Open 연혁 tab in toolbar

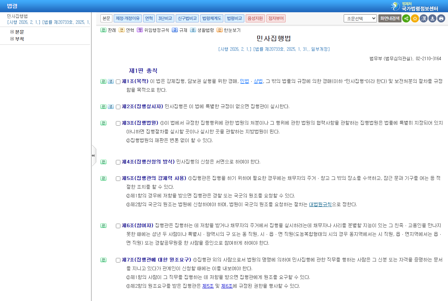tap(149, 18)
